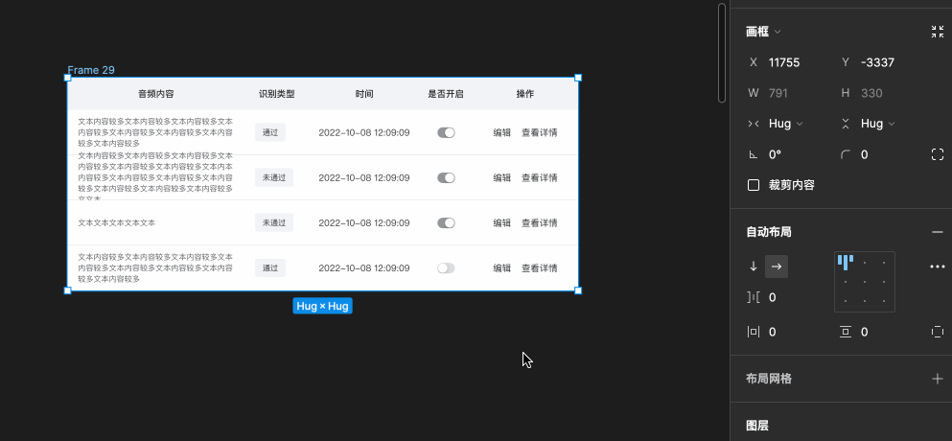Click 编辑 in the first table row

coord(502,133)
